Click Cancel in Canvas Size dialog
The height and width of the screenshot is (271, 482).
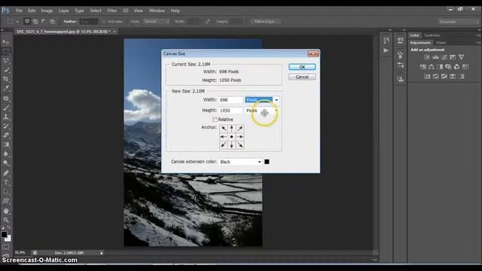point(302,77)
